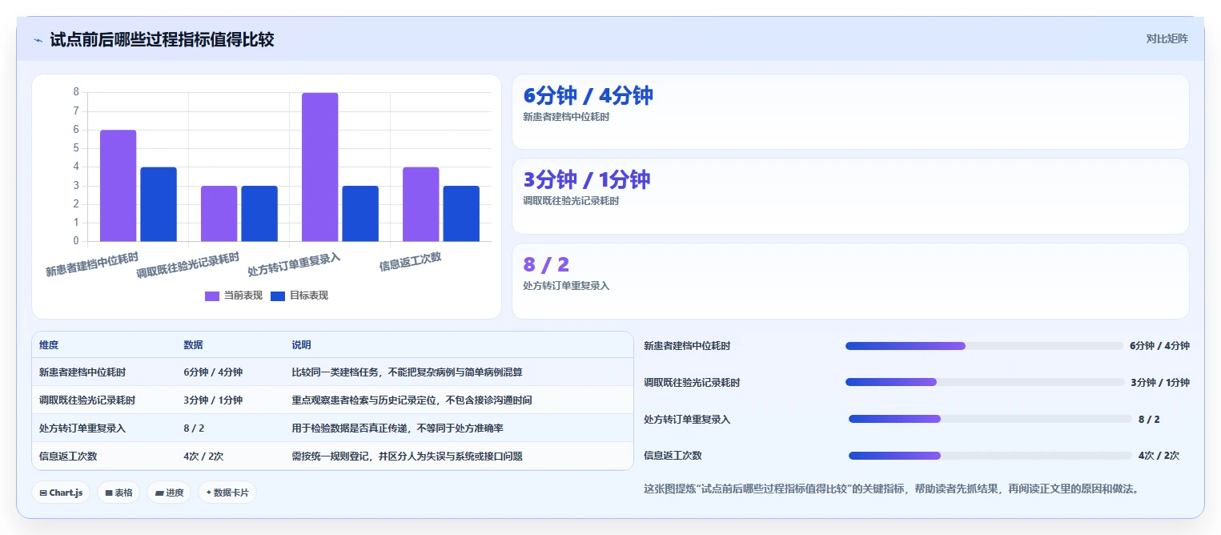Select table row 新患者建档中位耗时
The image size is (1221, 535).
(x=332, y=372)
